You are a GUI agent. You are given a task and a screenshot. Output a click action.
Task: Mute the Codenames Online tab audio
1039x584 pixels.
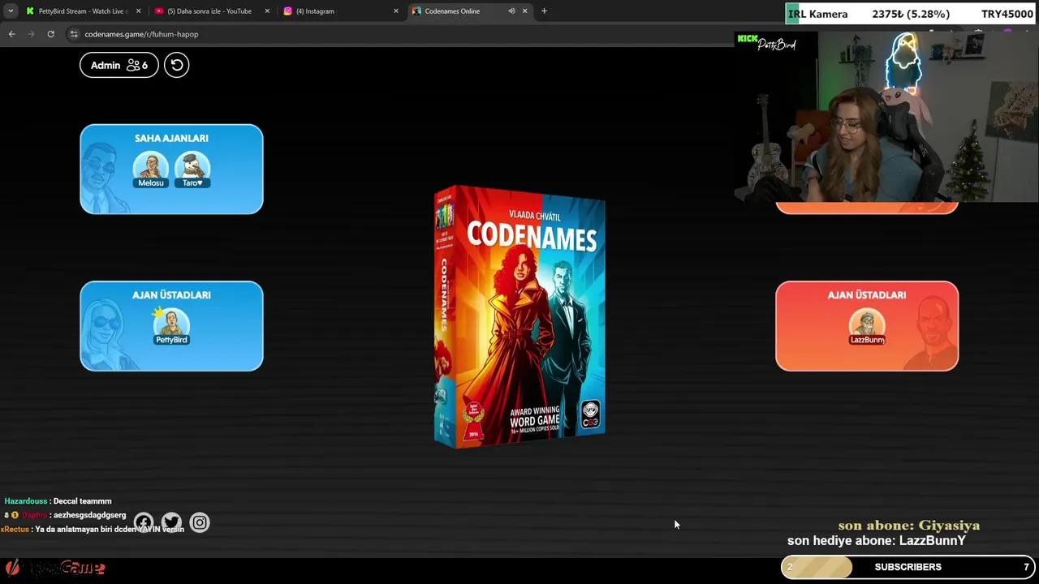click(x=511, y=11)
